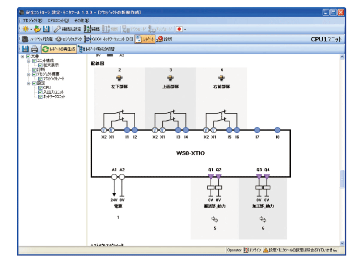Print the report with the printer icon
363x262 pixels.
(x=34, y=49)
